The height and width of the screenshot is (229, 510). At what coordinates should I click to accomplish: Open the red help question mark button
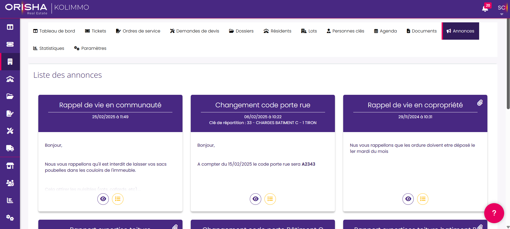click(x=494, y=213)
